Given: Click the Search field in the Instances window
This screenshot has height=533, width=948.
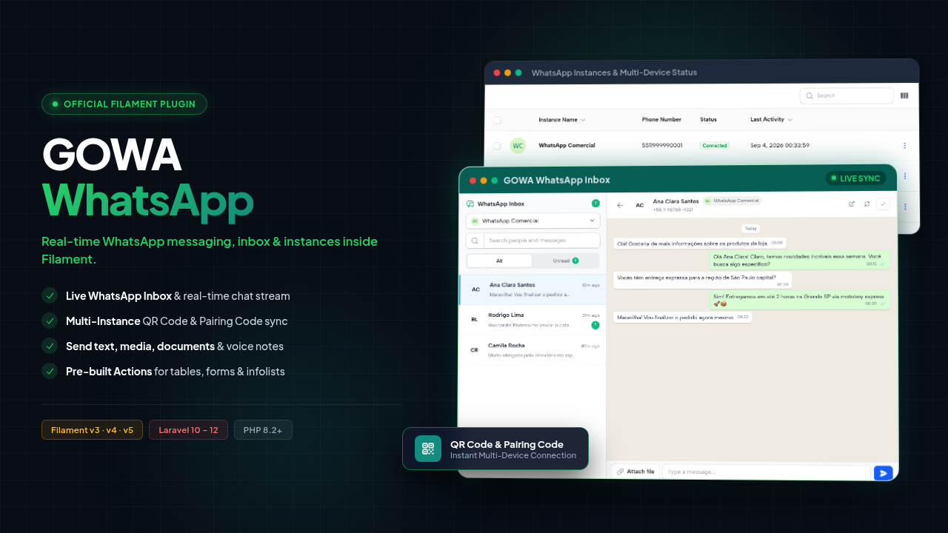Looking at the screenshot, I should [847, 95].
